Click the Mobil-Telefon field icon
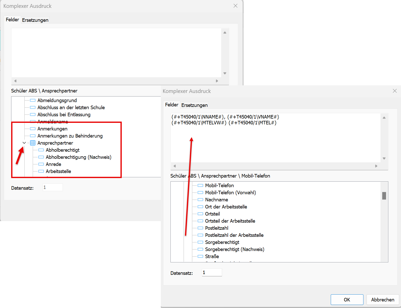 point(200,185)
